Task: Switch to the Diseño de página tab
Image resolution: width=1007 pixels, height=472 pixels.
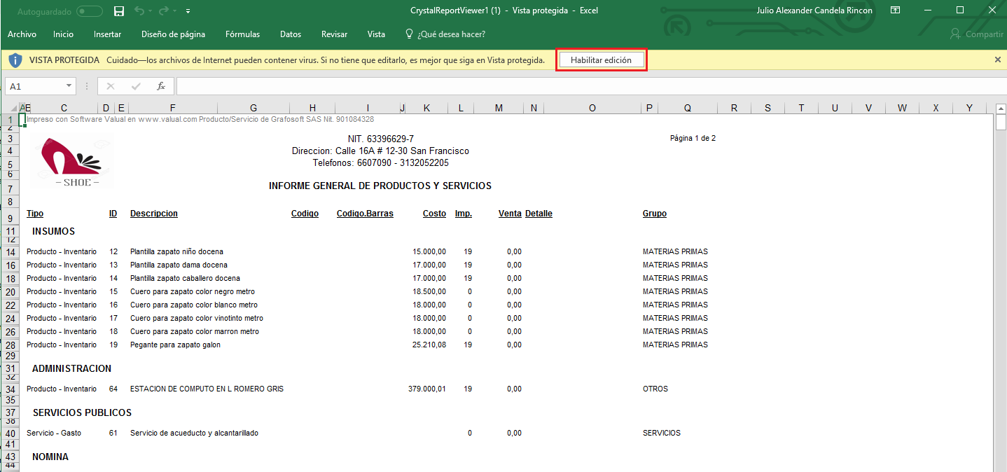Action: [x=173, y=34]
